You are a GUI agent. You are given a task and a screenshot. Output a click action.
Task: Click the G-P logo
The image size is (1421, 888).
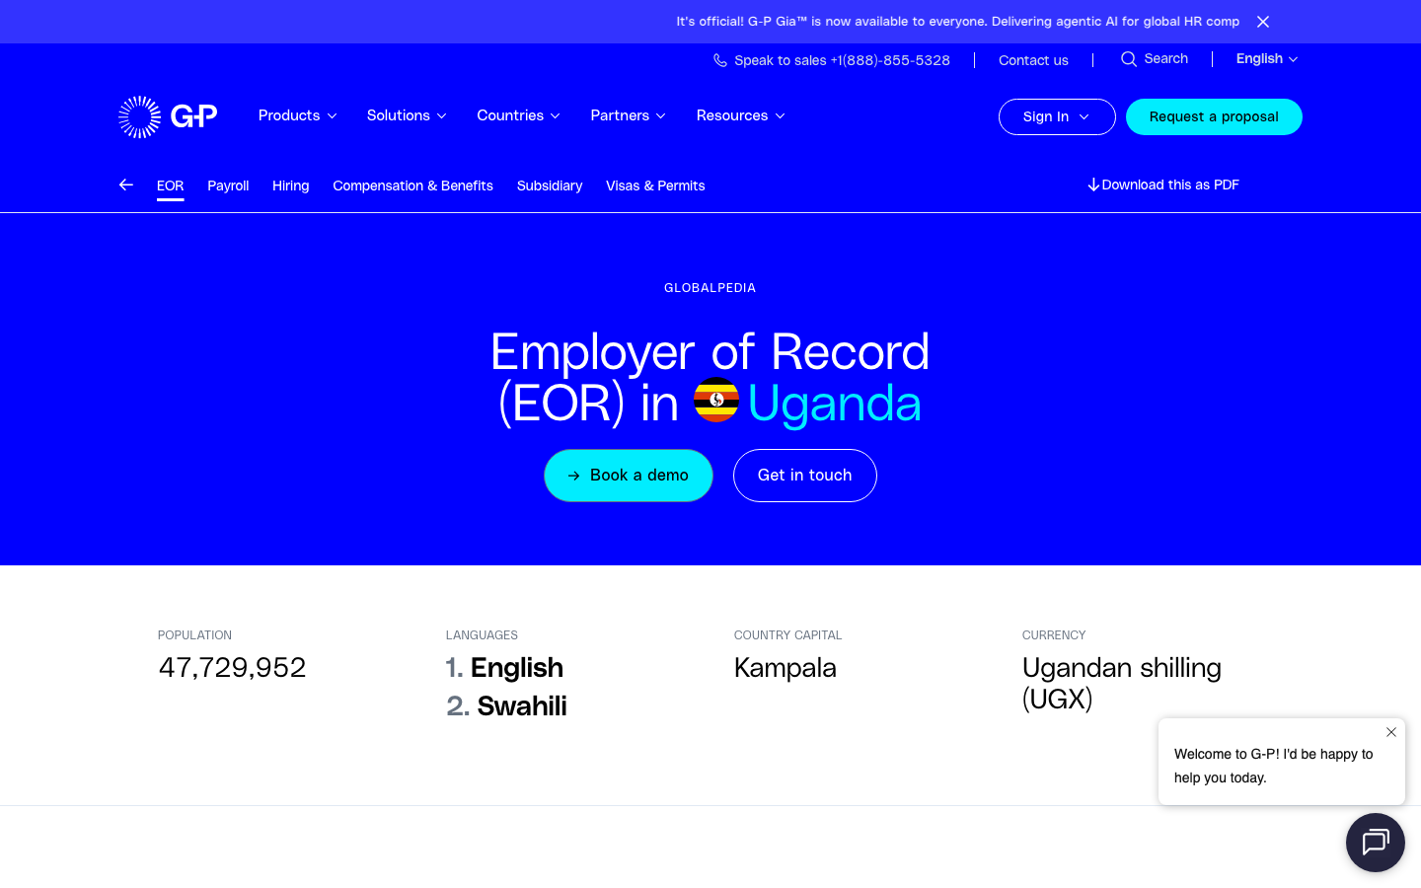click(168, 116)
